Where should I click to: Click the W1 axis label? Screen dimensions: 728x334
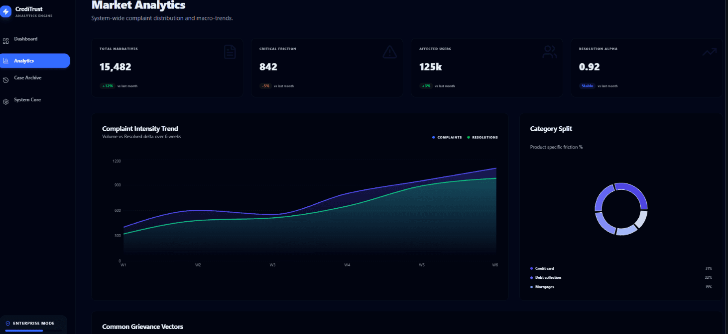123,265
